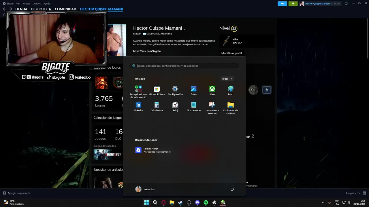Open Roblox Player recommendation

[x=153, y=150]
